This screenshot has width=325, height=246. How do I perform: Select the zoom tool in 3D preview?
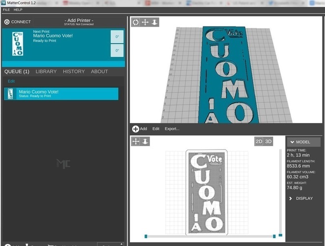pyautogui.click(x=154, y=22)
